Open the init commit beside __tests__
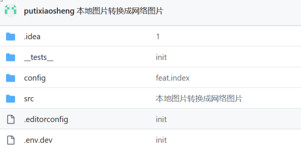 (161, 57)
